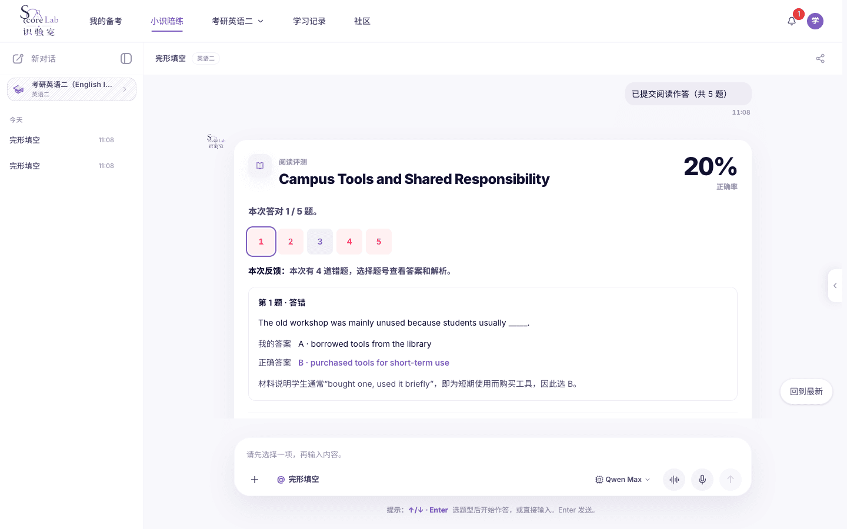Focus the message input field
Screen dimensions: 847x529
[493, 454]
